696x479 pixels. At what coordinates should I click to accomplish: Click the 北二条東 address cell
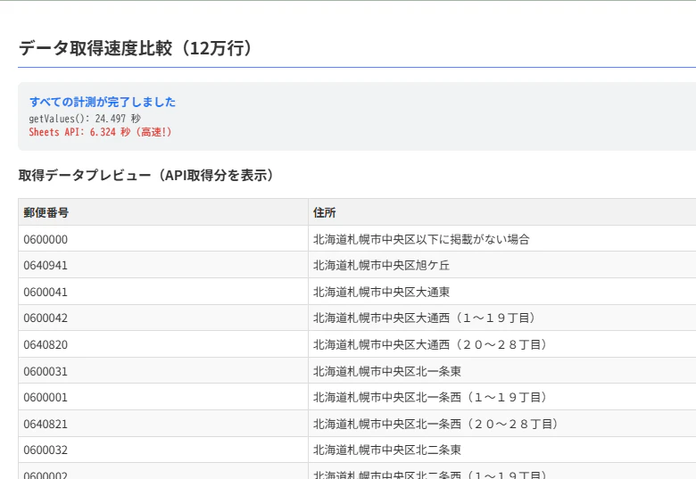(x=502, y=450)
